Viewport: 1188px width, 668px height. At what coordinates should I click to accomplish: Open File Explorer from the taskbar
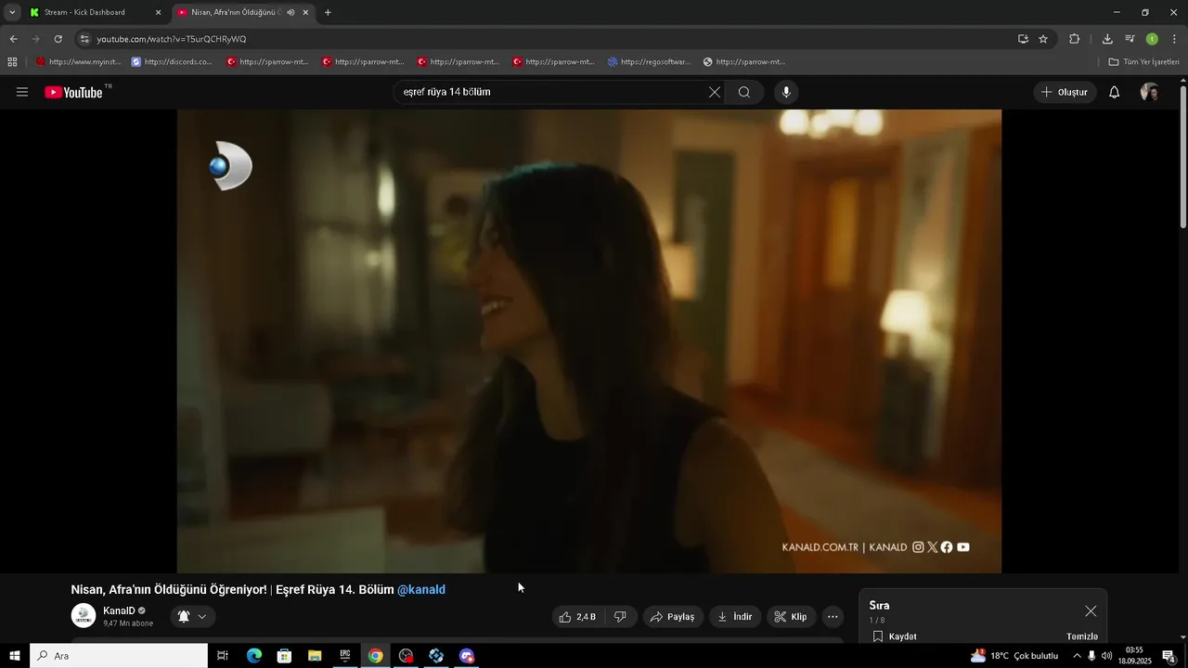315,656
